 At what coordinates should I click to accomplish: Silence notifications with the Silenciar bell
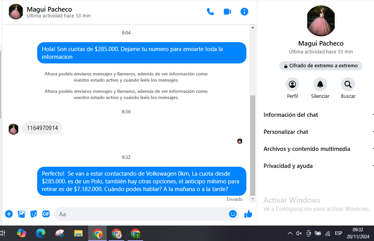point(320,84)
